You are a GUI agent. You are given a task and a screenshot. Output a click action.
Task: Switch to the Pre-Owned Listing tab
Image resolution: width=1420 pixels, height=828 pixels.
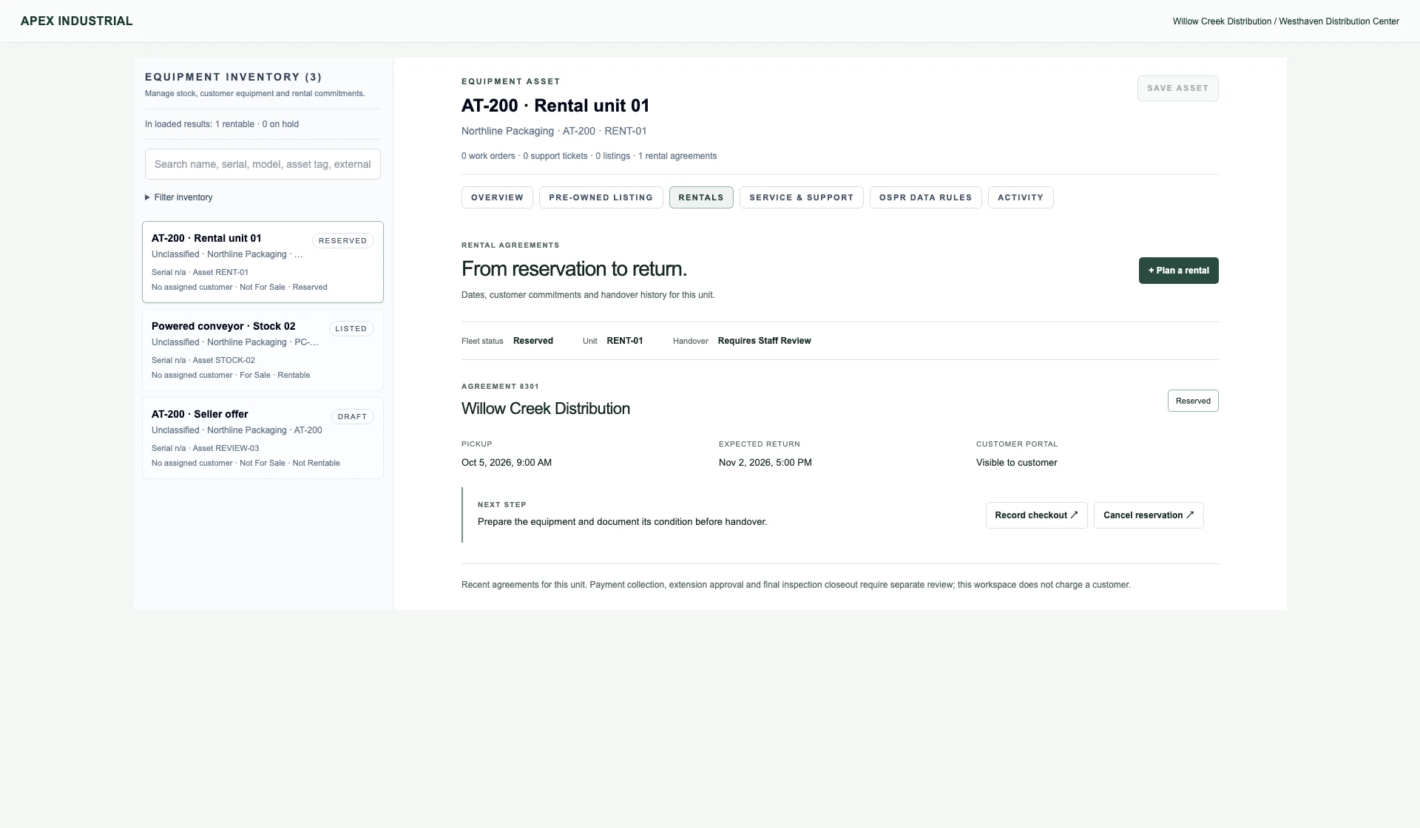click(x=601, y=197)
